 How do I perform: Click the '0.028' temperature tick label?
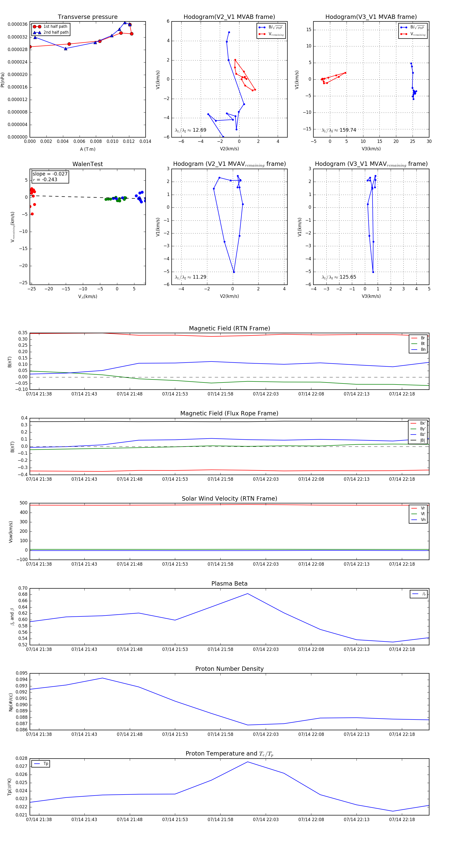[22, 758]
